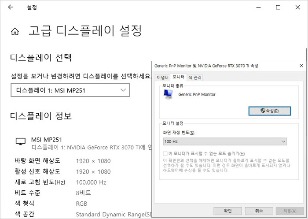This screenshot has width=308, height=219.
Task: Click the 취소 button
Action: tap(259, 211)
